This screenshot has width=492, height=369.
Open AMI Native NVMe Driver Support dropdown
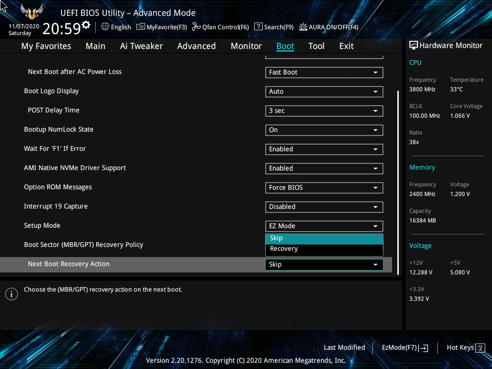[x=324, y=169]
